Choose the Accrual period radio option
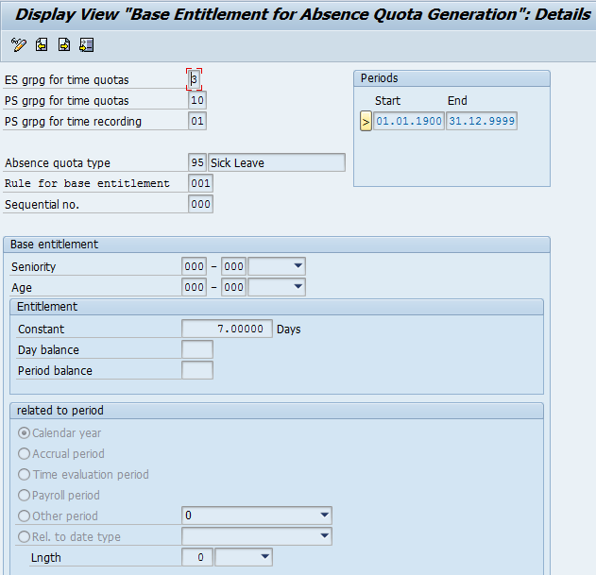Image resolution: width=596 pixels, height=575 pixels. (25, 454)
